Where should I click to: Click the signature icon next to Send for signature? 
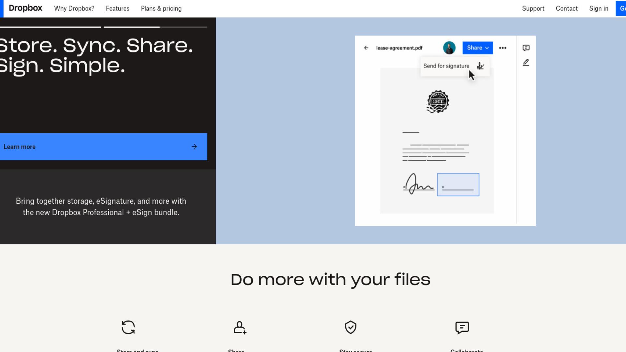coord(480,66)
